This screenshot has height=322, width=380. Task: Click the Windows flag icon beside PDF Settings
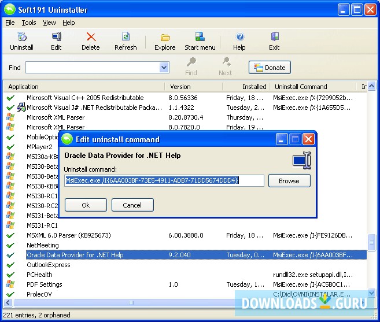click(10, 284)
